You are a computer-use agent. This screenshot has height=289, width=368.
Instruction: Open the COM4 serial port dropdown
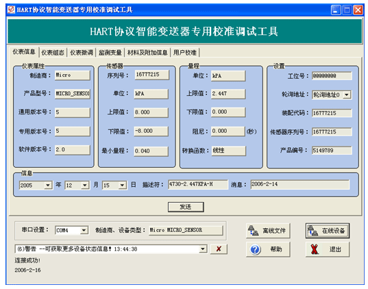(84, 230)
